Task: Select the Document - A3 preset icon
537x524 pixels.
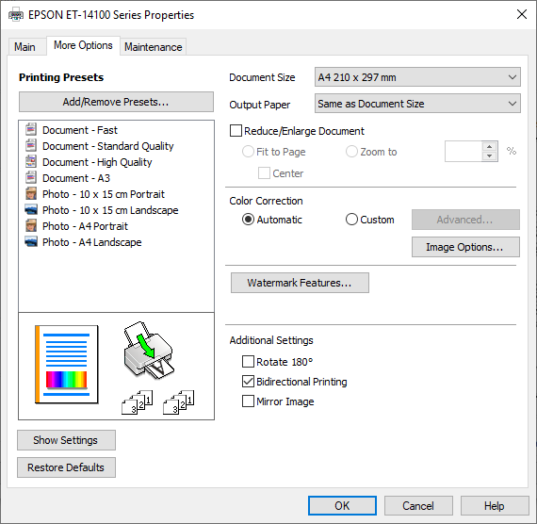Action: click(x=31, y=177)
